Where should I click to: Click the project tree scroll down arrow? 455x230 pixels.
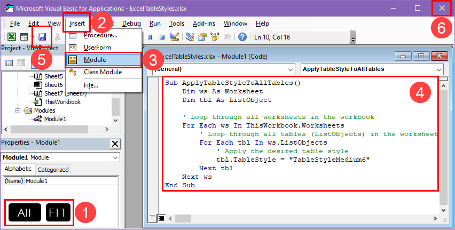point(115,120)
